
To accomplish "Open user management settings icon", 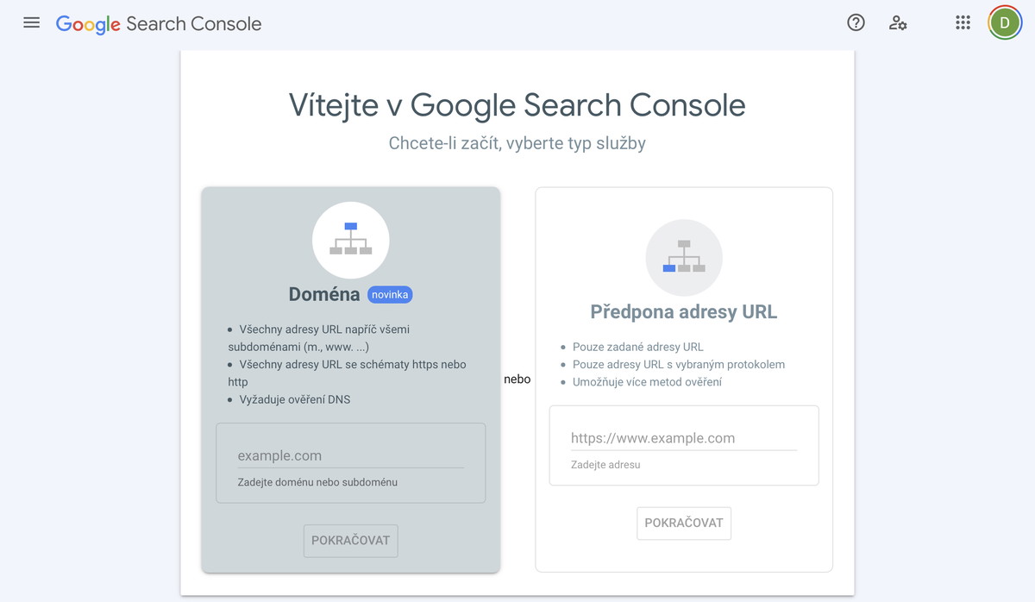I will coord(898,23).
